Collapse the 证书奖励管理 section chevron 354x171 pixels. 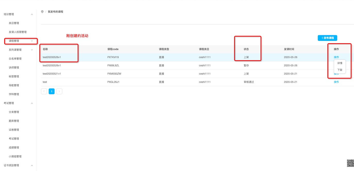(x=32, y=166)
